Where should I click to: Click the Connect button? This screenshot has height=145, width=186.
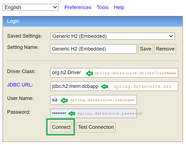(61, 127)
